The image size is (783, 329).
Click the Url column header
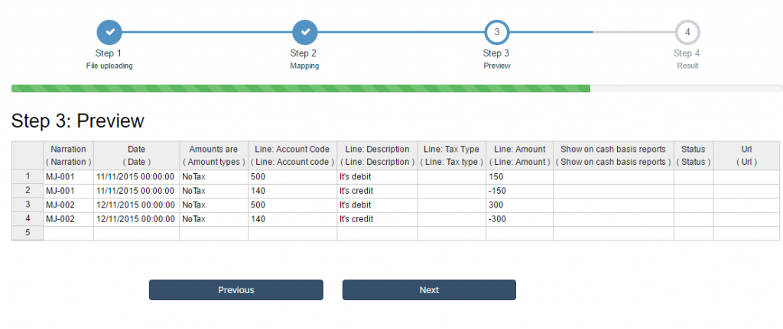pos(748,156)
